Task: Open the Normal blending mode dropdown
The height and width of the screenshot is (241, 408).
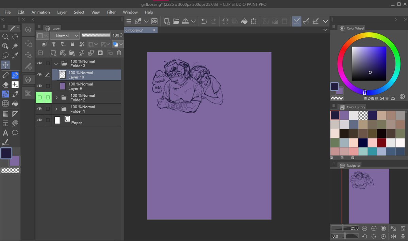Action: [65, 36]
